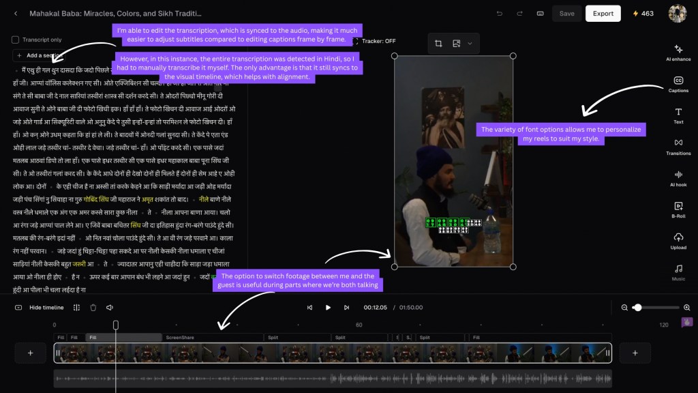The image size is (698, 393).
Task: Adjust the timeline zoom slider handle
Action: click(x=637, y=308)
